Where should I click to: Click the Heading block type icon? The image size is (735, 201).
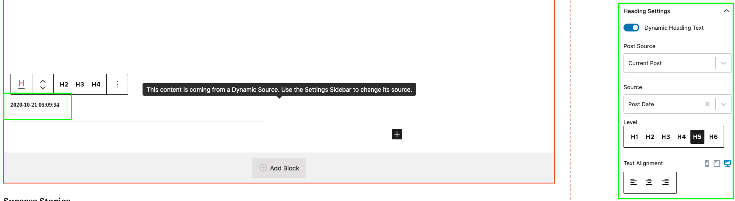(x=21, y=84)
